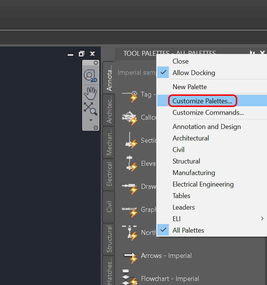
Task: Choose Customize Palettes... from the menu
Action: [202, 101]
